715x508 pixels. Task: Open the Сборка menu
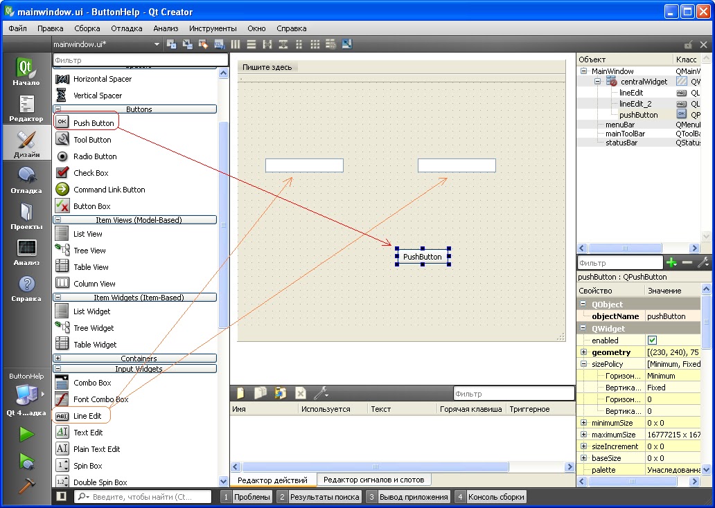click(87, 28)
